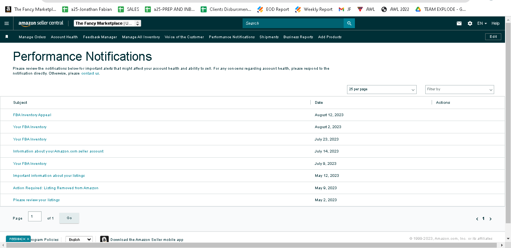Image resolution: width=511 pixels, height=248 pixels.
Task: Open the AWL bookmark
Action: [366, 9]
